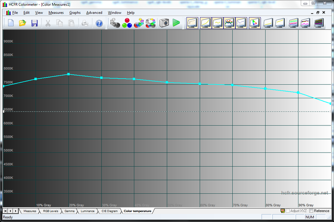Click the X button left of tabs
The height and width of the screenshot is (222, 334).
coord(5,211)
